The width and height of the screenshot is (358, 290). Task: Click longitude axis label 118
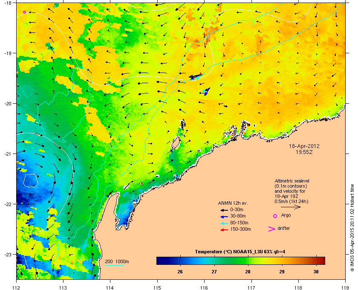click(x=298, y=287)
